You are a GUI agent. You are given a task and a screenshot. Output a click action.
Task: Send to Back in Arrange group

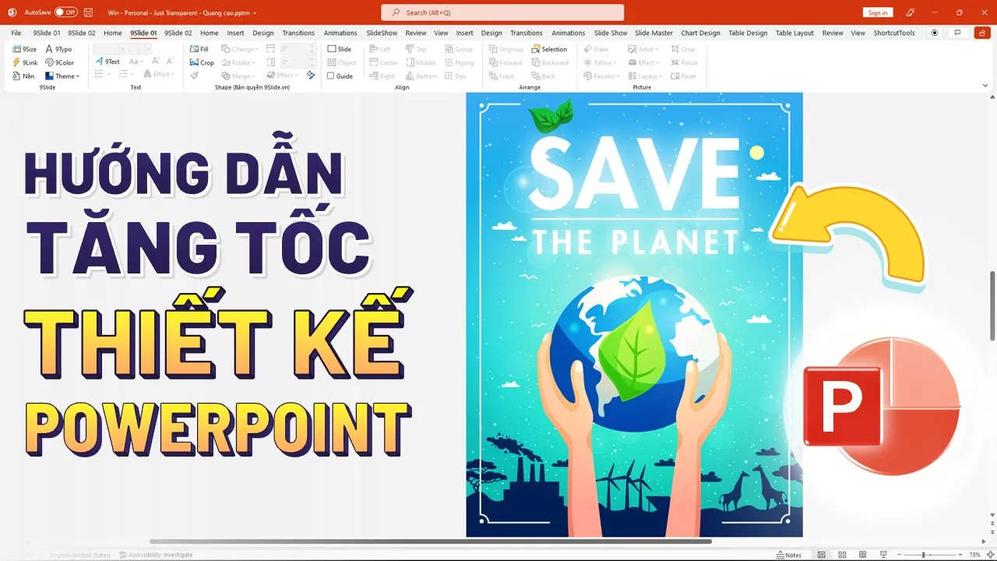pyautogui.click(x=544, y=76)
